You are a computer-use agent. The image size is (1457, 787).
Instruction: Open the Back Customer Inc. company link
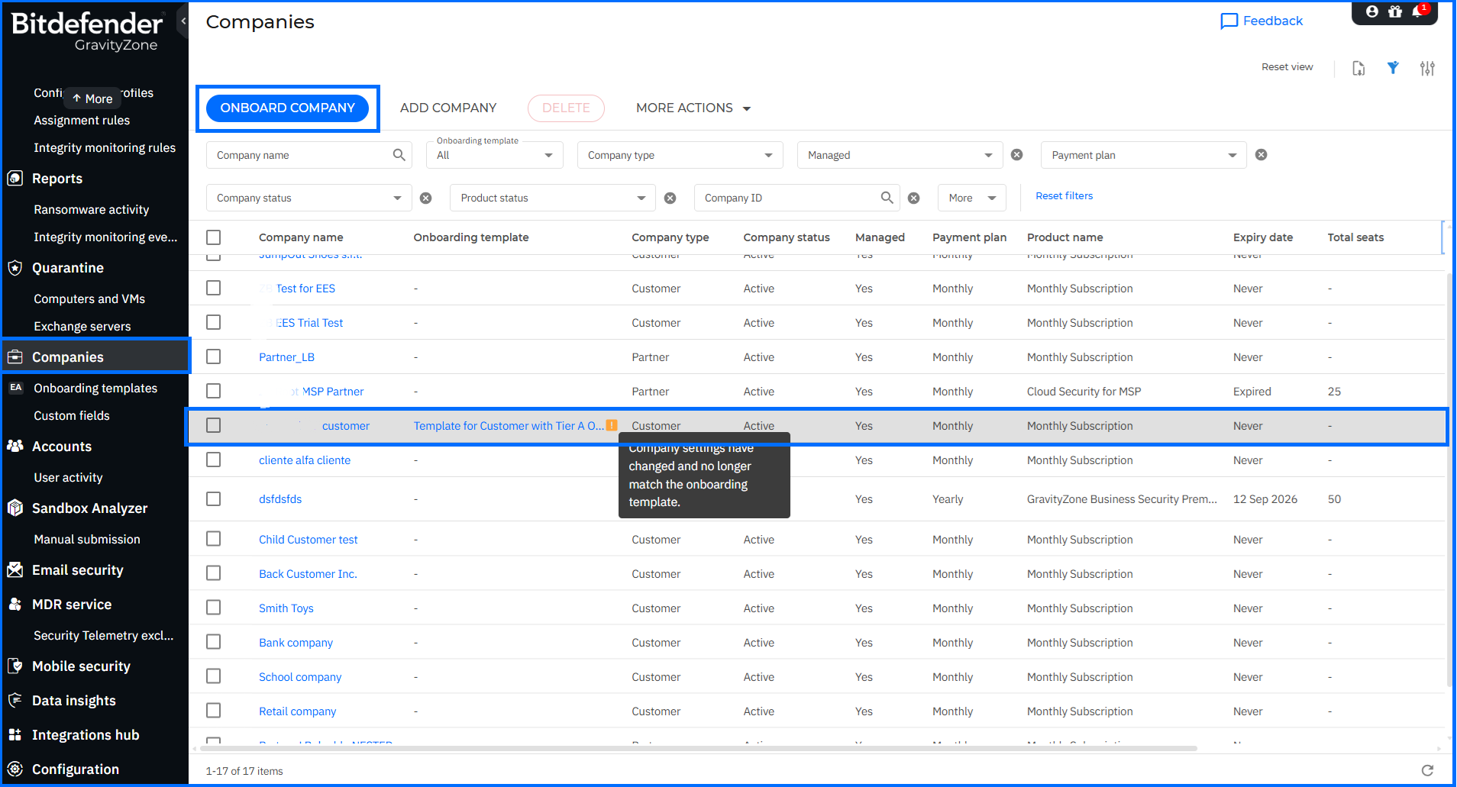click(308, 574)
